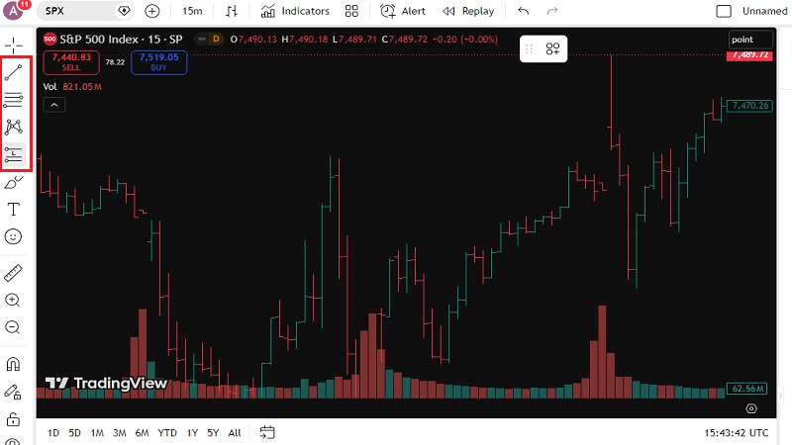Select the Brush drawing tool
Viewport: 792px width, 445px height.
[14, 182]
